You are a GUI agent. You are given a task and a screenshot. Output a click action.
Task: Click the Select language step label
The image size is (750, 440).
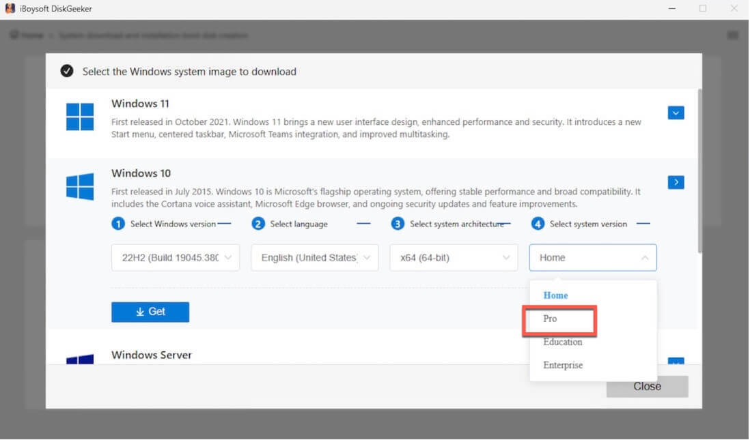(299, 224)
